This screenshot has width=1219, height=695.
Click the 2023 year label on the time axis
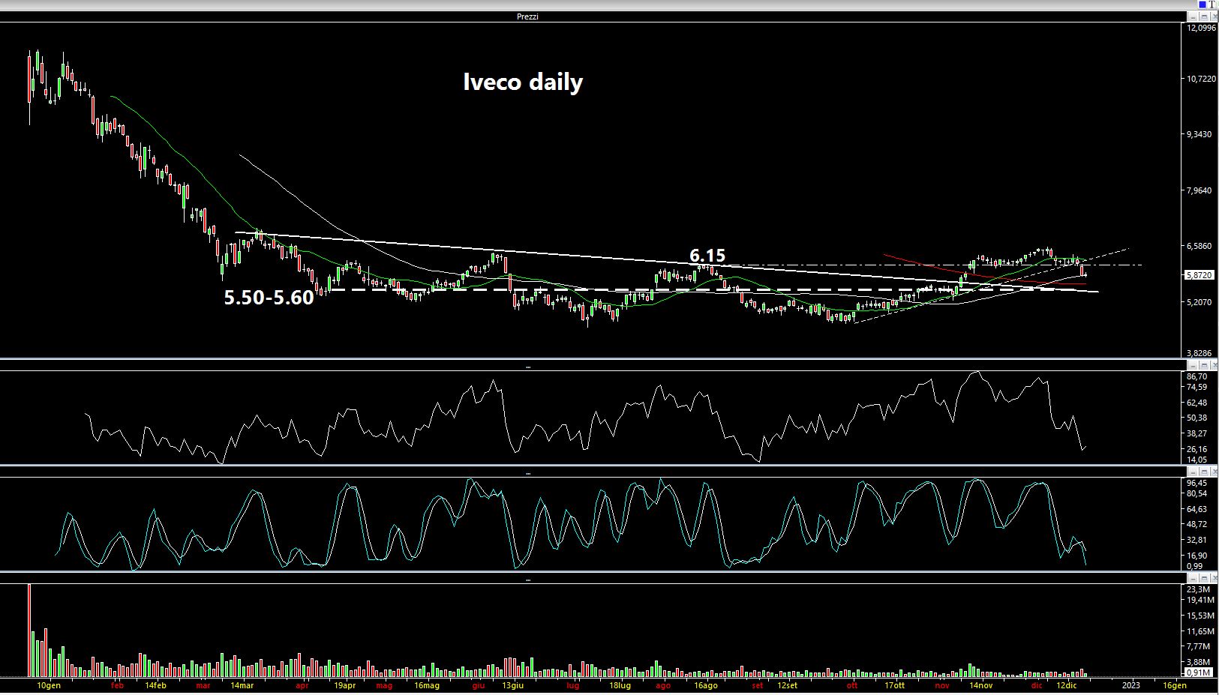click(x=1130, y=685)
